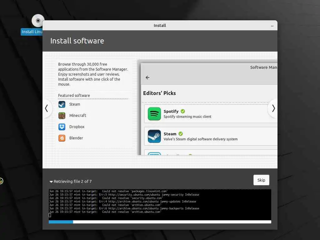Click the Dropbox label in Featured software
Viewport: 320px width, 240px height.
pos(77,127)
